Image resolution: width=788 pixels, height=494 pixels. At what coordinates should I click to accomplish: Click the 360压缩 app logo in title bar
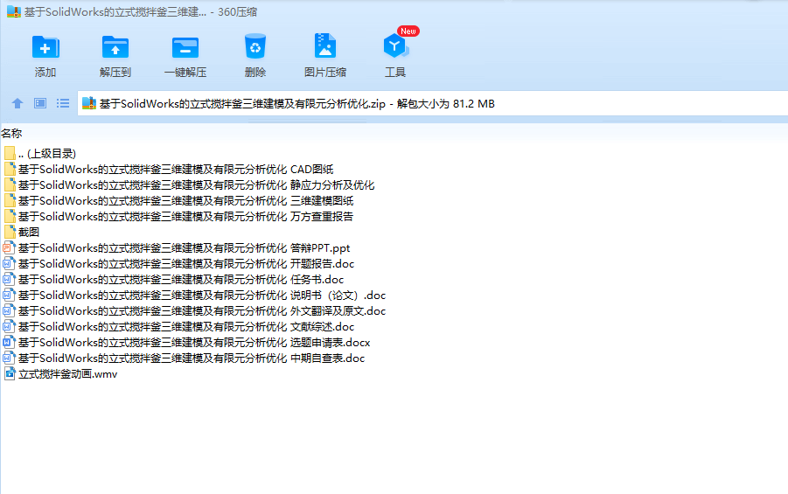(x=14, y=11)
